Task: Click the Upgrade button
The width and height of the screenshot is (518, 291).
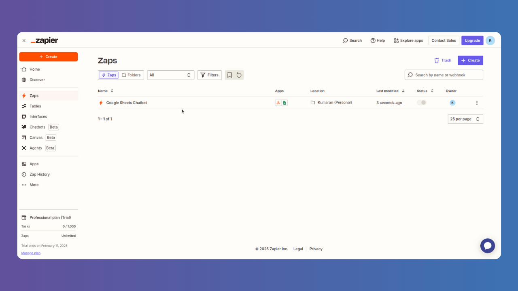Action: click(x=472, y=40)
